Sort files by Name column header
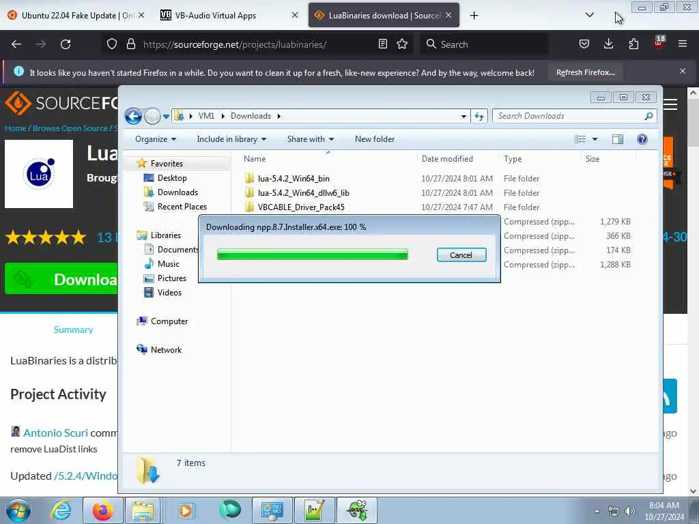The width and height of the screenshot is (699, 524). (328, 158)
